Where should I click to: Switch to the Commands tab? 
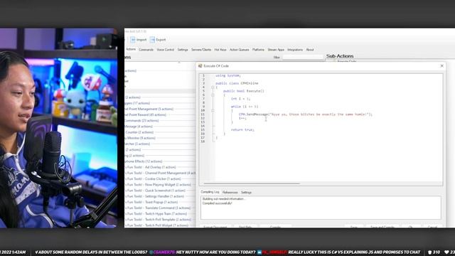pos(146,50)
